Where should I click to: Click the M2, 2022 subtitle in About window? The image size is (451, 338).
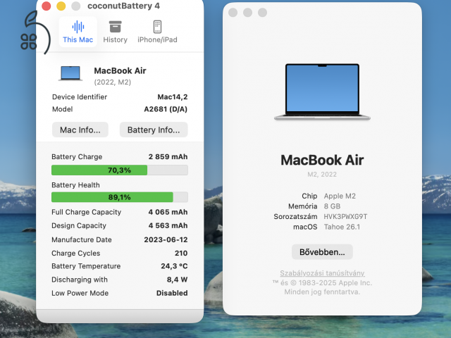(x=322, y=175)
